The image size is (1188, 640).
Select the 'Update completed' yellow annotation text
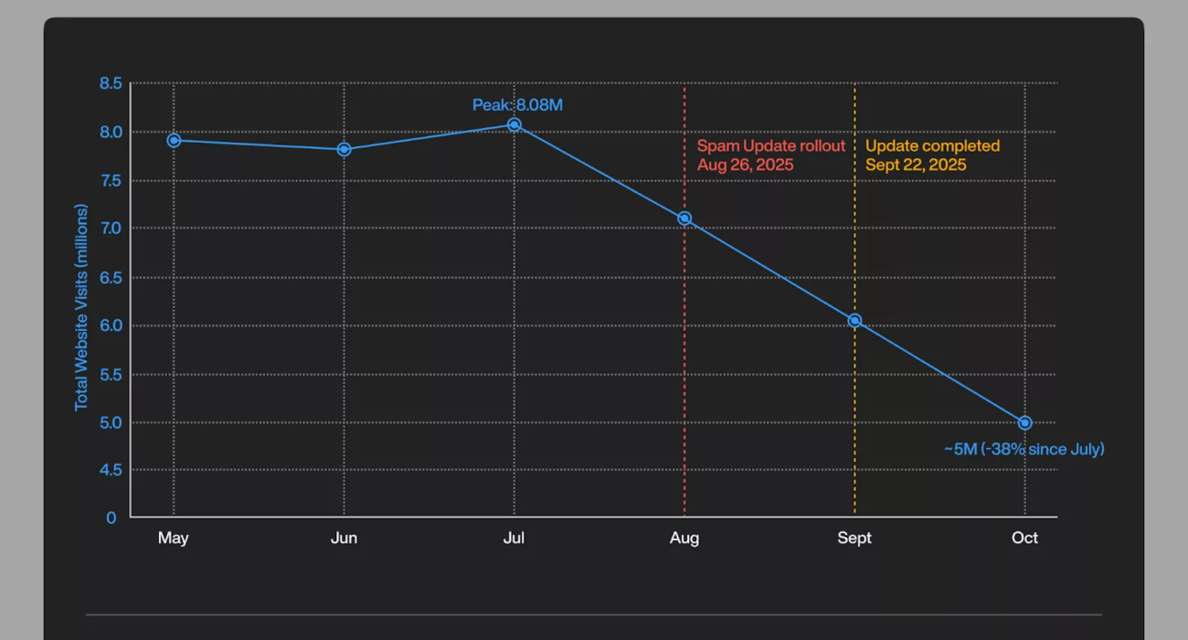point(932,146)
